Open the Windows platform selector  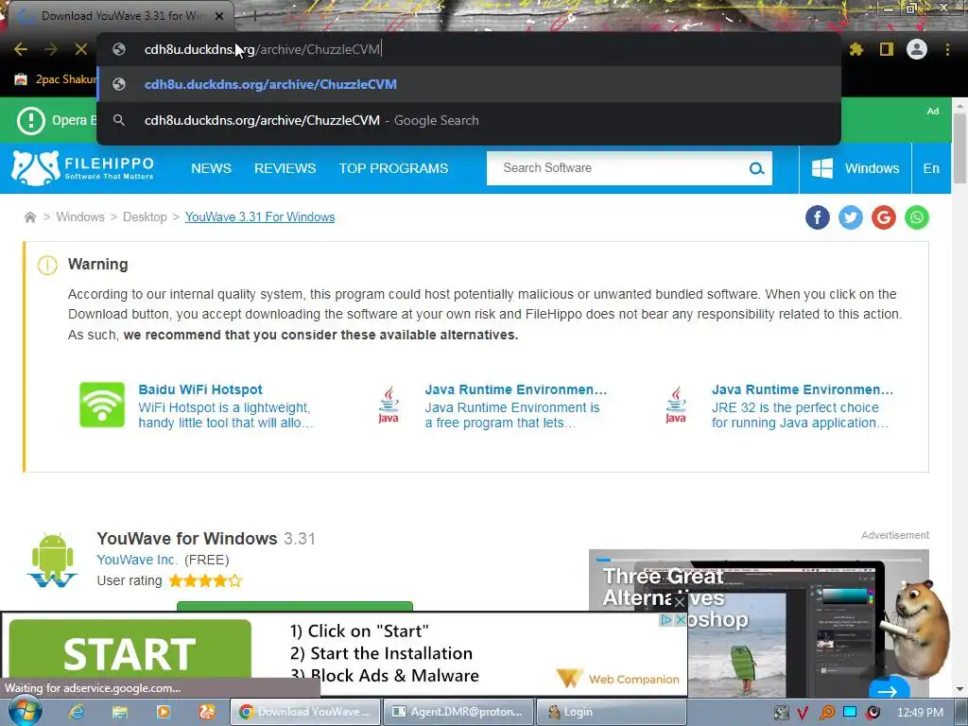pyautogui.click(x=856, y=168)
